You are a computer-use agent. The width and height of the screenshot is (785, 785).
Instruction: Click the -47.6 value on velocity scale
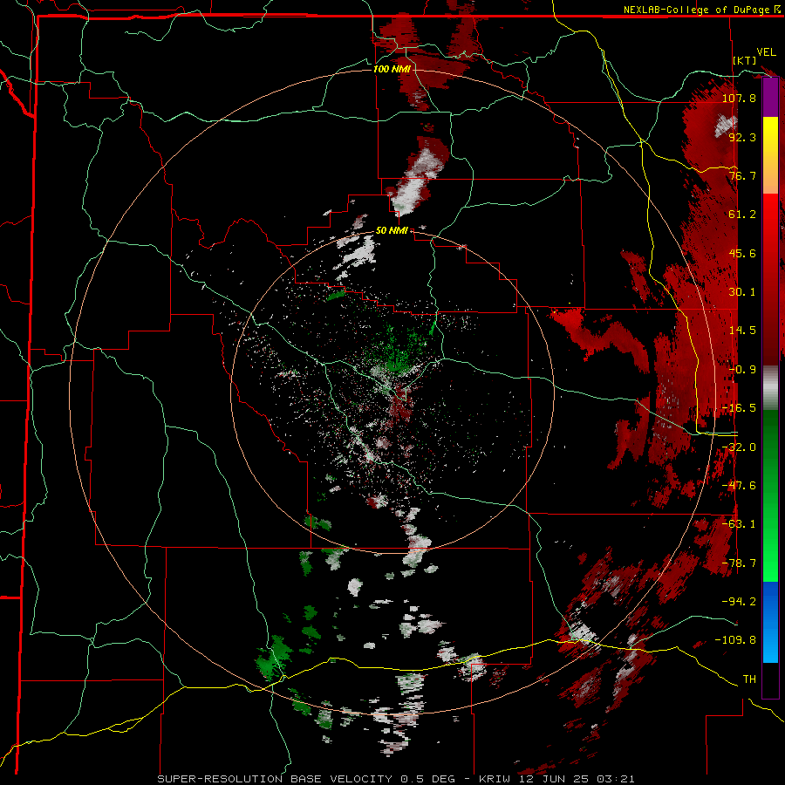coord(739,486)
